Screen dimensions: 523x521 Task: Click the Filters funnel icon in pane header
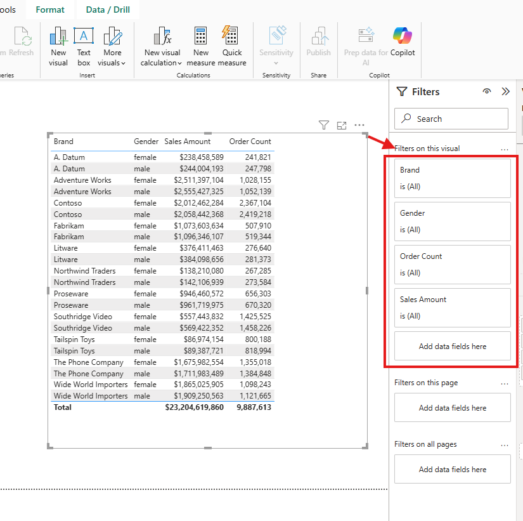click(x=402, y=91)
